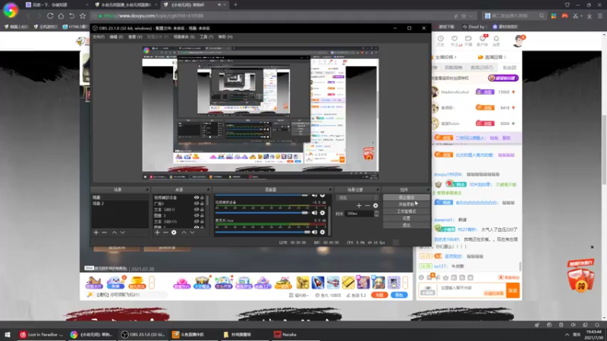The height and width of the screenshot is (341, 607).
Task: Toggle visibility of 广告3 source
Action: (197, 203)
